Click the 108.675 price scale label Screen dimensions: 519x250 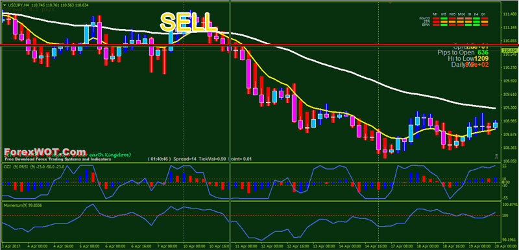tap(509, 135)
